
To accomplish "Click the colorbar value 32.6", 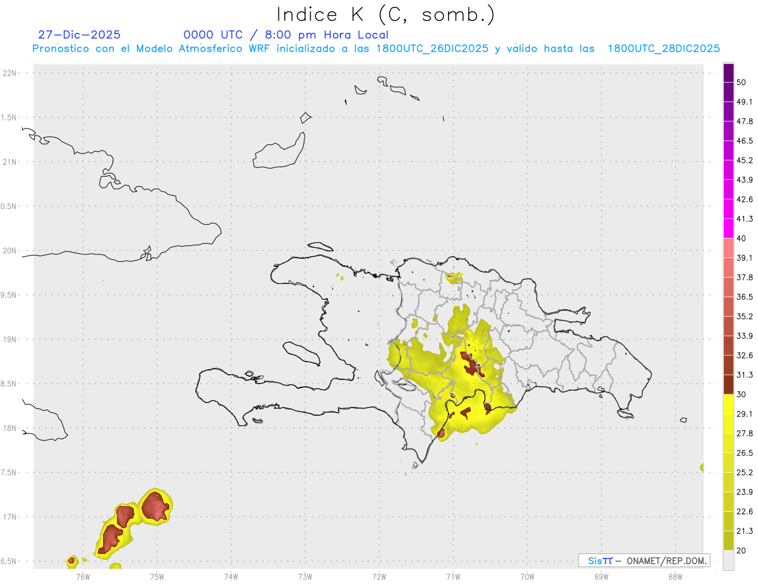I will 745,355.
